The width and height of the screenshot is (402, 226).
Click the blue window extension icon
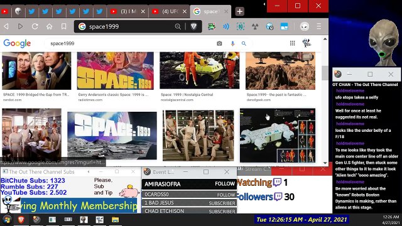[x=284, y=26]
